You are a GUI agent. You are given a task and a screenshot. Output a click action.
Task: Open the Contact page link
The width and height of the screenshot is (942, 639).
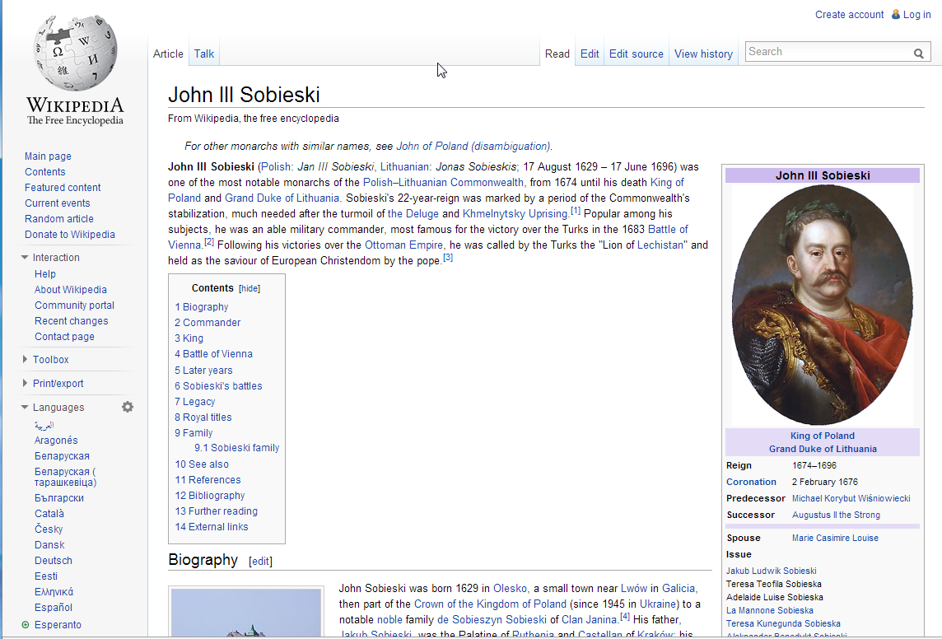(64, 336)
